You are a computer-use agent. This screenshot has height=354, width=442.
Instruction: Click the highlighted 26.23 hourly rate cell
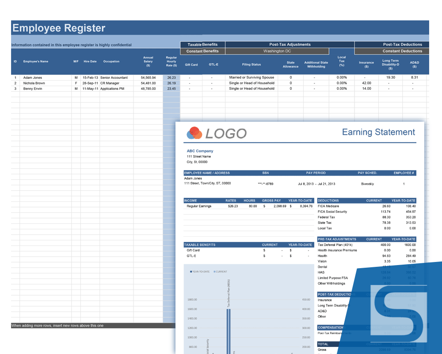coord(171,77)
